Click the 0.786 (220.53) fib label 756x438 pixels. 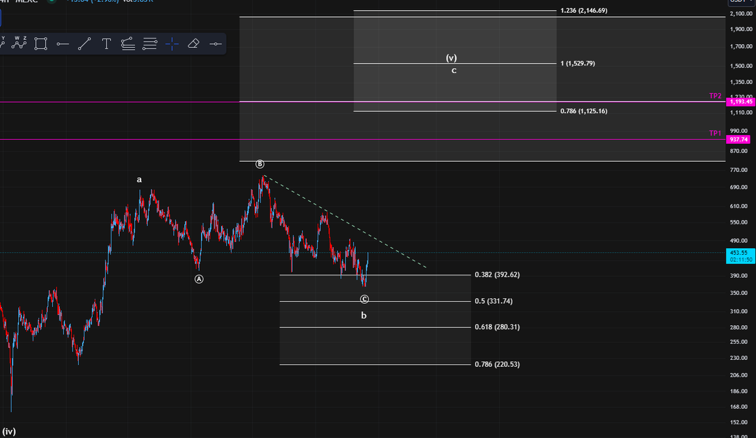point(497,364)
